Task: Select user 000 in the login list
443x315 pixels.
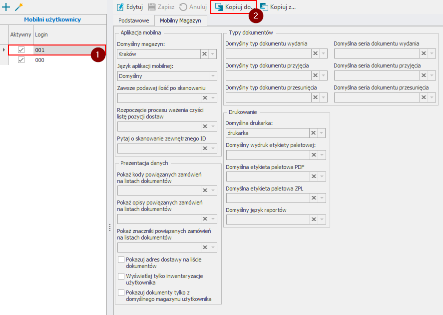Action: point(40,60)
